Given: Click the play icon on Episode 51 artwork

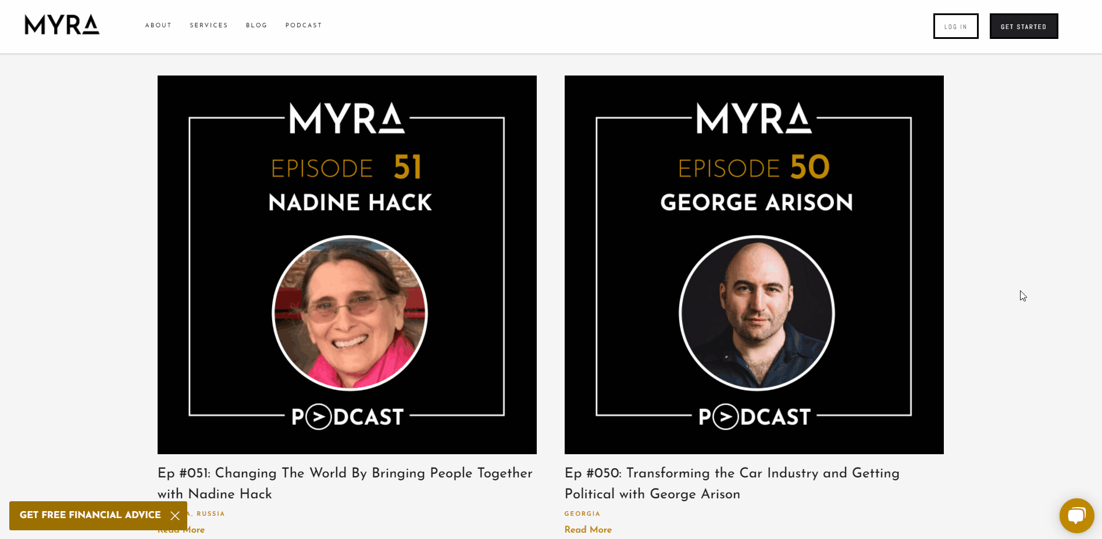Looking at the screenshot, I should pos(319,416).
